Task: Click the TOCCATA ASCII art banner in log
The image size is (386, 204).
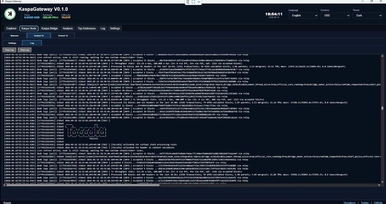Action: [x=86, y=131]
